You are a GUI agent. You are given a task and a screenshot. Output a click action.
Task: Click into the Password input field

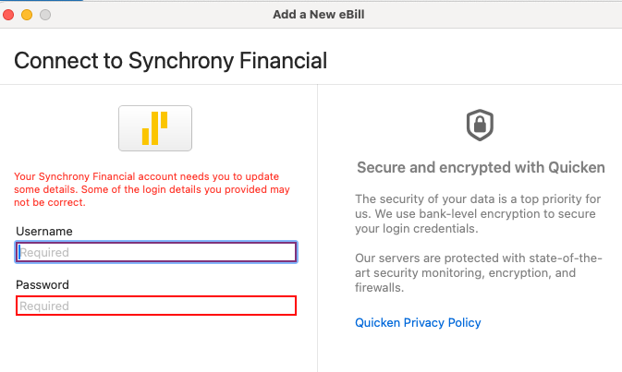coord(156,306)
